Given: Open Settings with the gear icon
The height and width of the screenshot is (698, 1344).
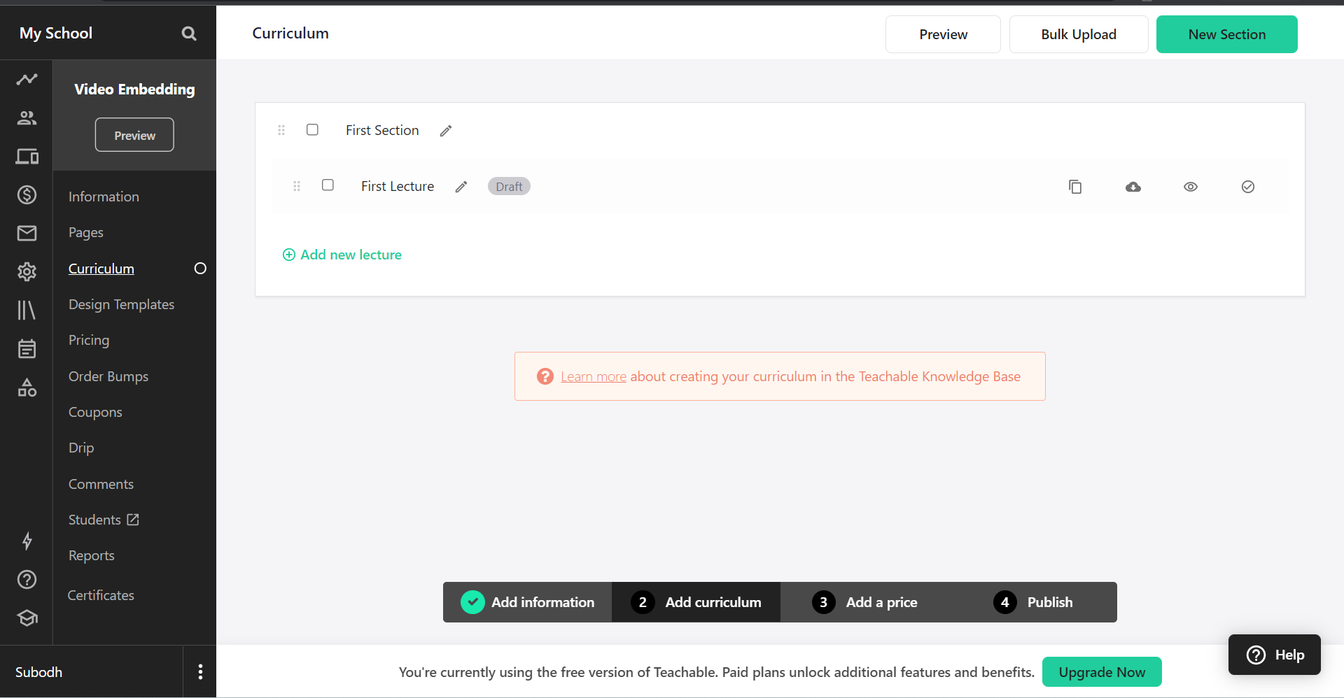Looking at the screenshot, I should pyautogui.click(x=26, y=271).
